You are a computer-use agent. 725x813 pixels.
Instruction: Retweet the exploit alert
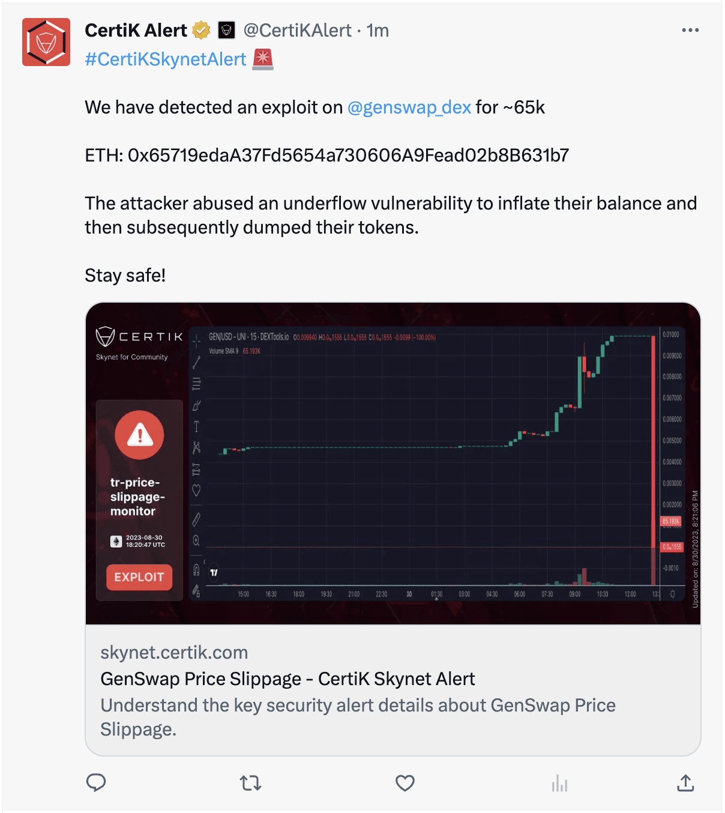click(x=250, y=784)
